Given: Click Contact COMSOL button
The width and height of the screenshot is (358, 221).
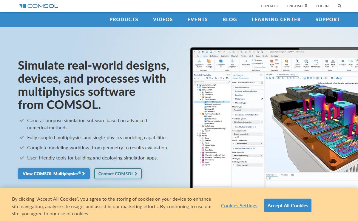Looking at the screenshot, I should pos(118,174).
